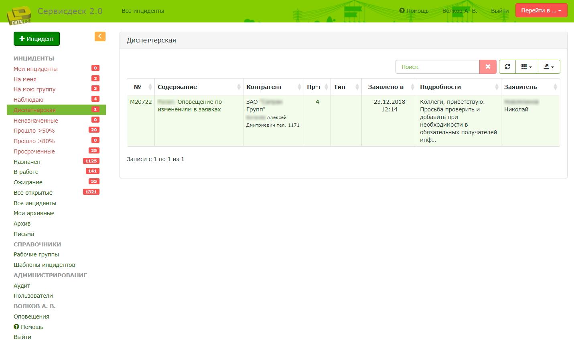Click details text 'Коллеги, приветствую...'
574x355 pixels.
pyautogui.click(x=458, y=121)
